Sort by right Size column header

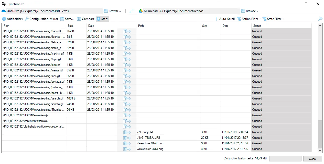[211, 26]
